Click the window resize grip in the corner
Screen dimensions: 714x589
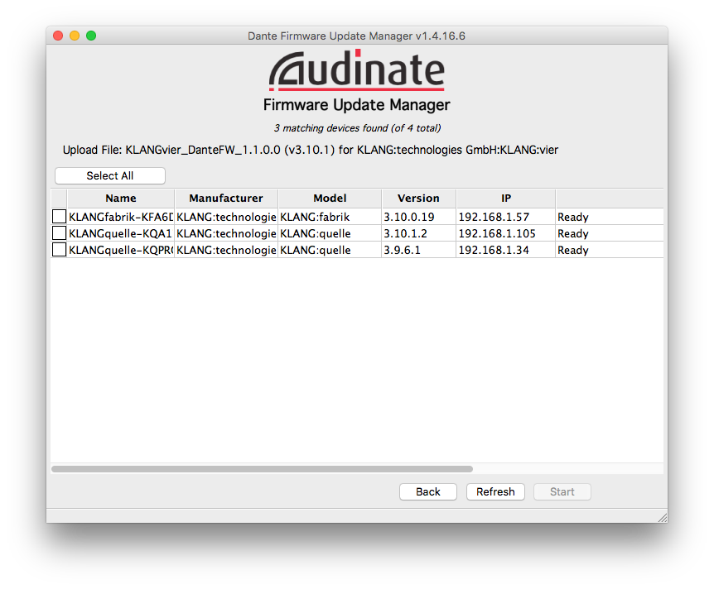pyautogui.click(x=663, y=518)
